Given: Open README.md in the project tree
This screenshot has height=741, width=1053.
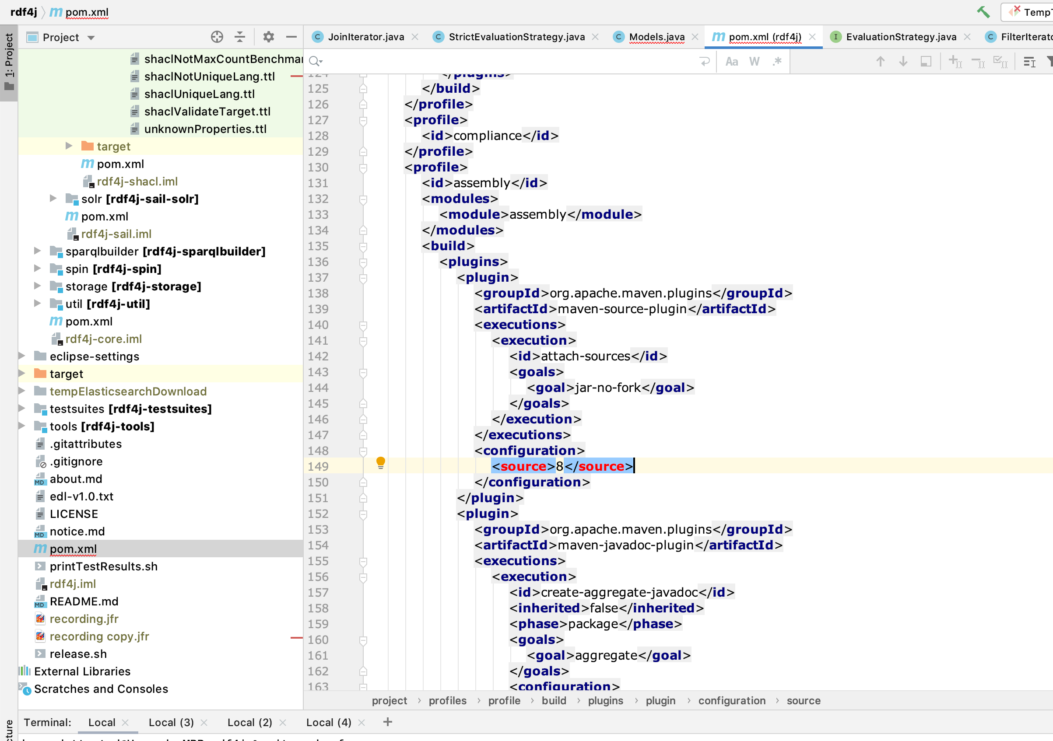Looking at the screenshot, I should click(x=84, y=601).
